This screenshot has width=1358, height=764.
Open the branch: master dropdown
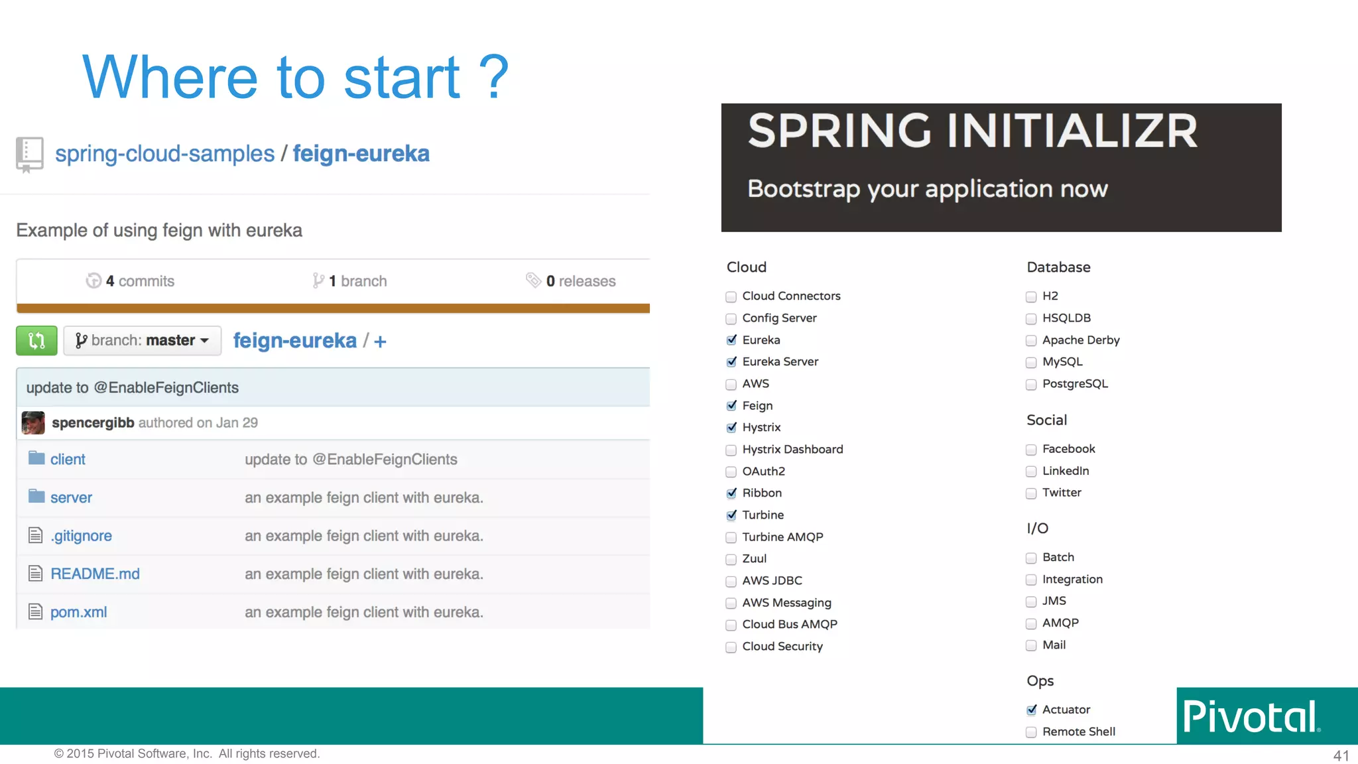[143, 341]
